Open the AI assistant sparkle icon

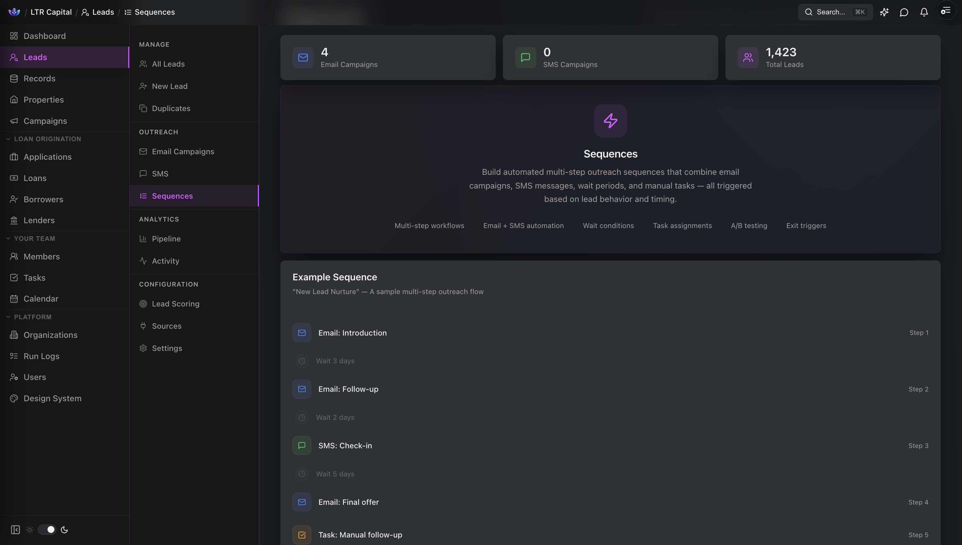(884, 12)
